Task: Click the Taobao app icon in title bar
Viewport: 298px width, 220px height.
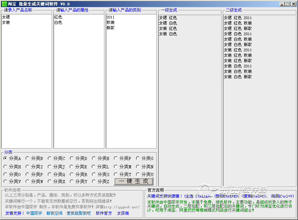Action: pyautogui.click(x=4, y=4)
